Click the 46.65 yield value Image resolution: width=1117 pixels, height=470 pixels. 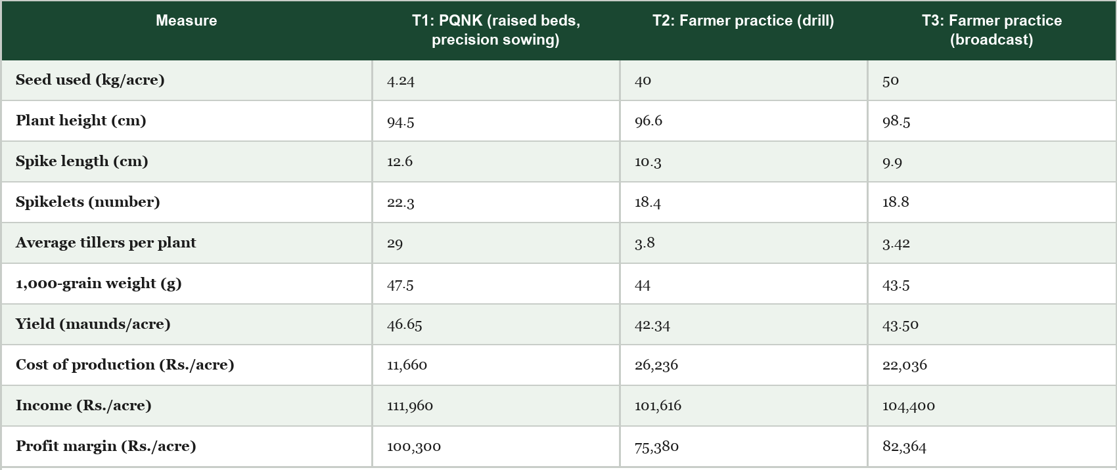[x=405, y=325]
